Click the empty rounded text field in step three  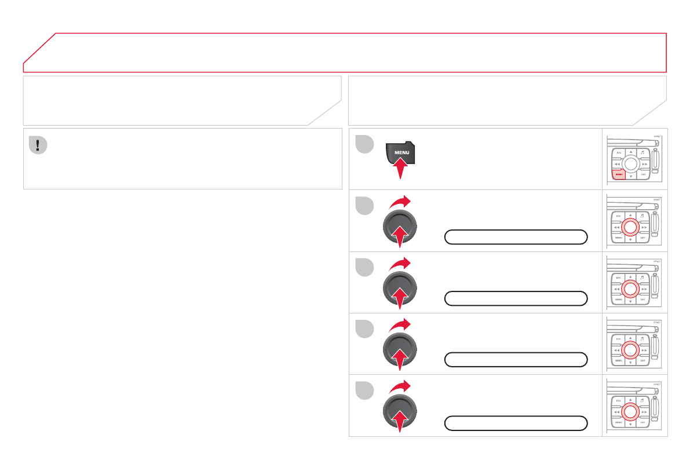click(x=516, y=298)
